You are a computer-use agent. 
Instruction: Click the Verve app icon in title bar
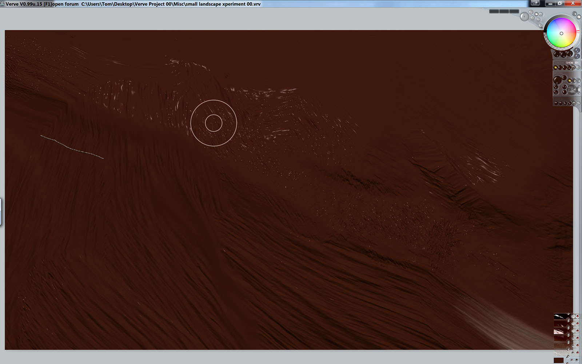pos(3,4)
